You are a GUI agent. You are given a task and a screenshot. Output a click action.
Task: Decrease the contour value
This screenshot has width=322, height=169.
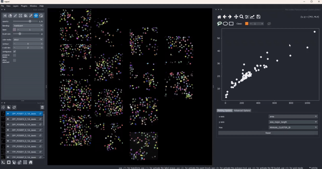click(x=14, y=44)
